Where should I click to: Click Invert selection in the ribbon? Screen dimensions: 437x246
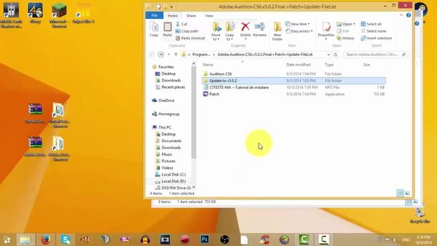[376, 38]
